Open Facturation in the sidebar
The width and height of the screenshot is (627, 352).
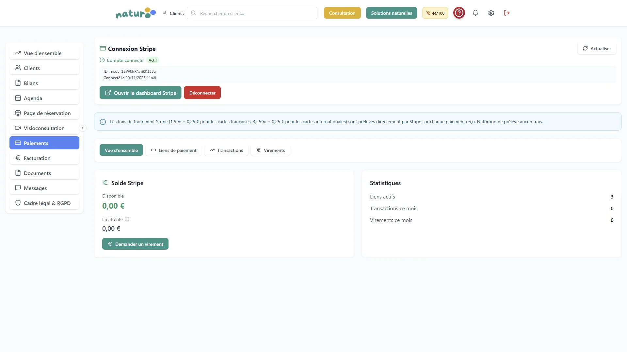click(x=44, y=158)
